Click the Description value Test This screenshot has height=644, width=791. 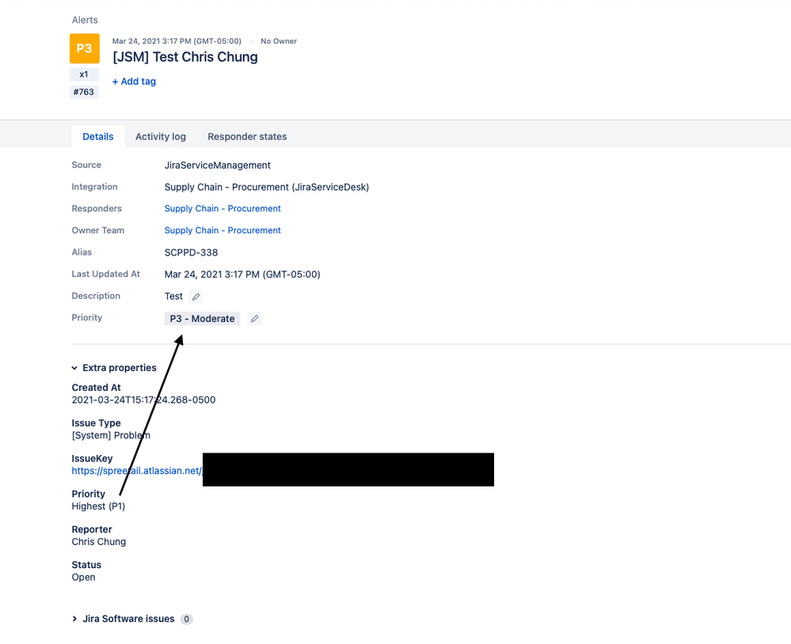(x=173, y=297)
